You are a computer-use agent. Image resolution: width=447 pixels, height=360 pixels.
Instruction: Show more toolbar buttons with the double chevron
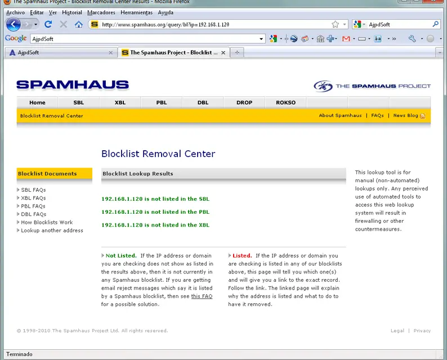pos(394,39)
